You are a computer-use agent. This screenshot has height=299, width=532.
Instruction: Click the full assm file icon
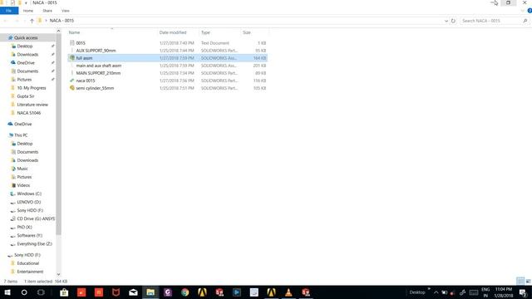(72, 58)
